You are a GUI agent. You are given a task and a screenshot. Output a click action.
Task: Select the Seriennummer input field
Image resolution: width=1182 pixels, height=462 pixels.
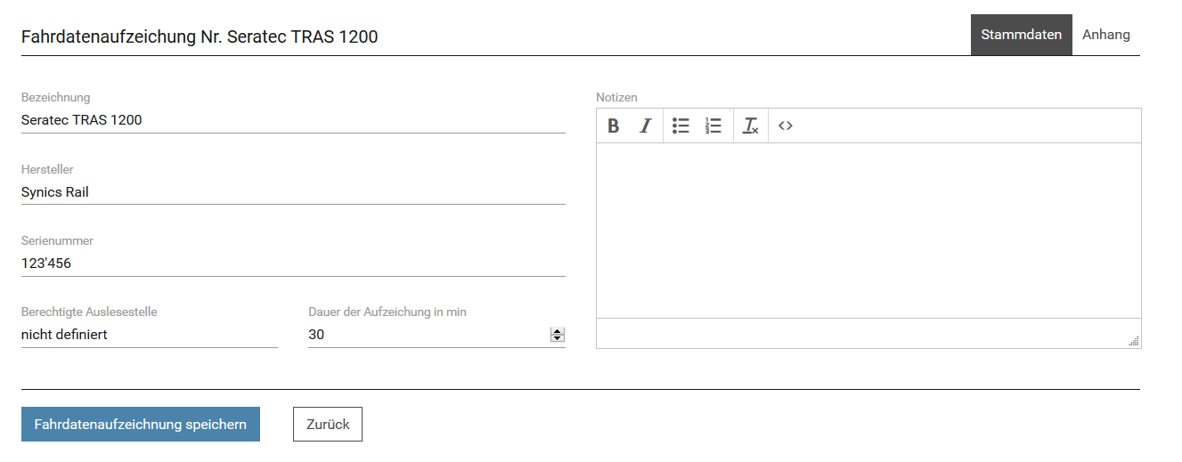point(293,263)
